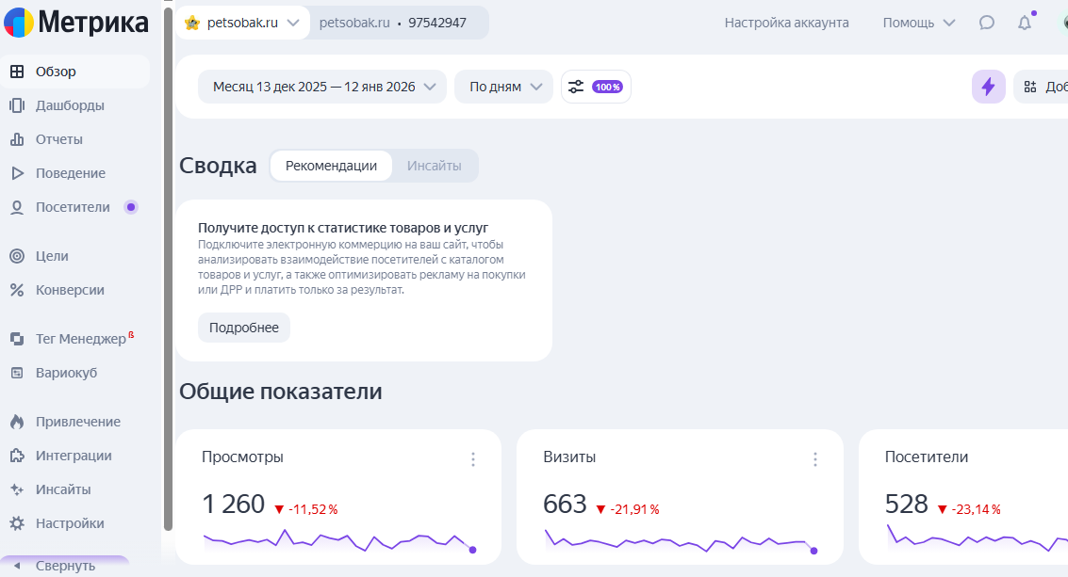
Task: Go to Настройки in the sidebar
Action: (x=69, y=523)
